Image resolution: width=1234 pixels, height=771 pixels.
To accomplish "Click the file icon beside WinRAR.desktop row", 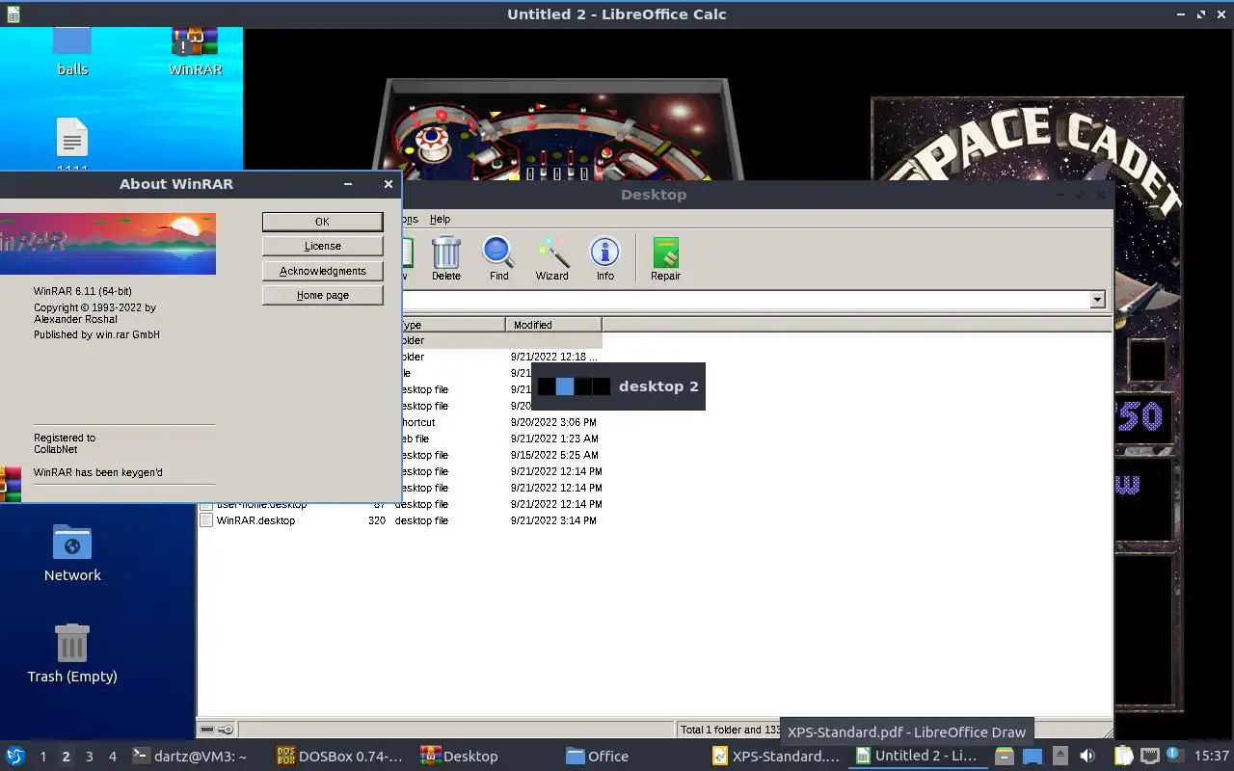I will [206, 520].
